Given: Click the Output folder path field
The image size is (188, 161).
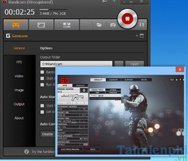Looking at the screenshot, I should point(76,64).
